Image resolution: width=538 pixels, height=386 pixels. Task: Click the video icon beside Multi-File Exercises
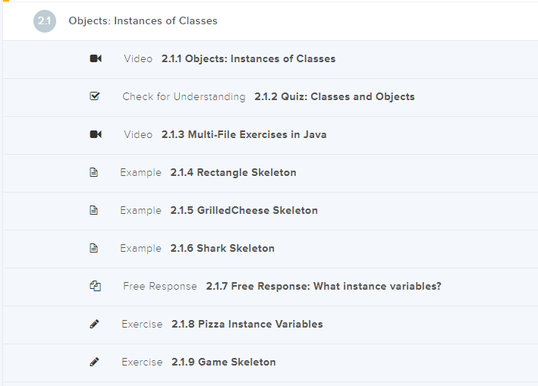click(95, 135)
